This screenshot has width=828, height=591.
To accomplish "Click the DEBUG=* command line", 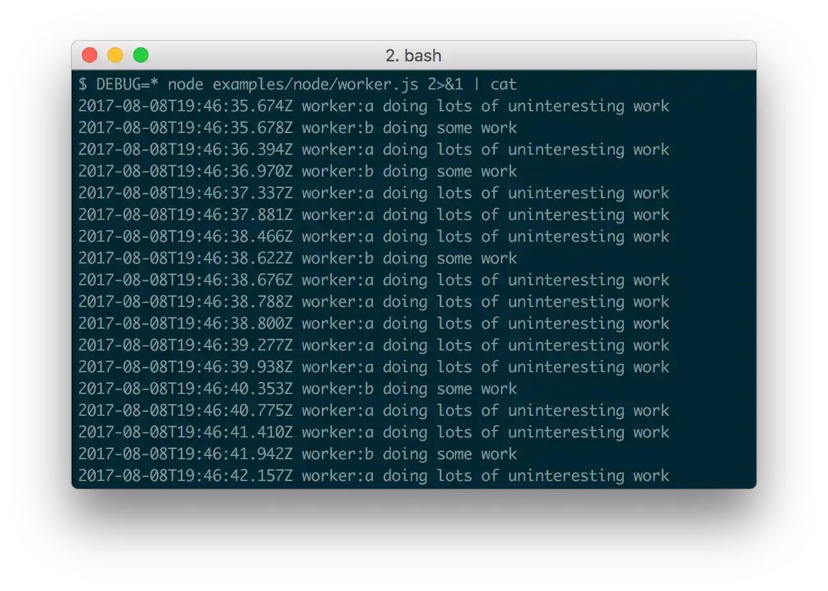I will pos(298,84).
